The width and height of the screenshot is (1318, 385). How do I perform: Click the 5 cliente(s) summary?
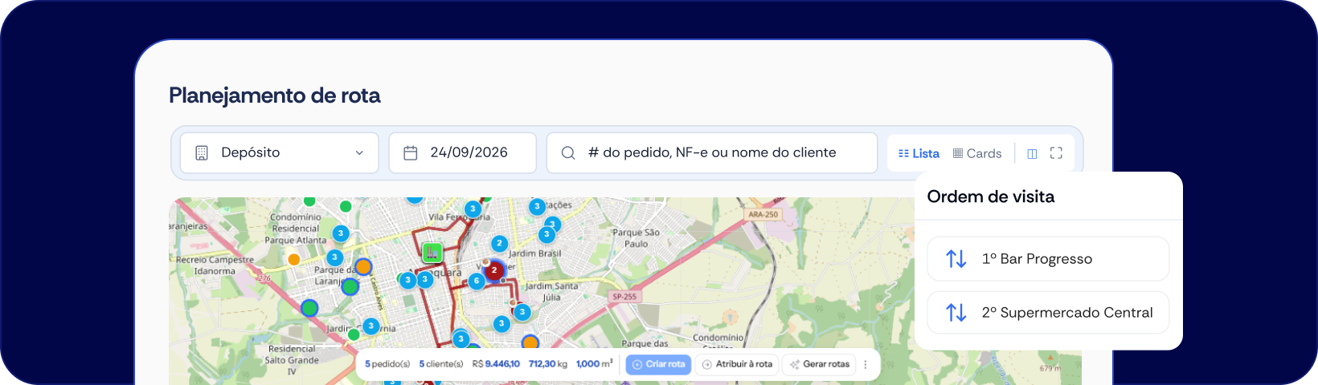pyautogui.click(x=441, y=364)
